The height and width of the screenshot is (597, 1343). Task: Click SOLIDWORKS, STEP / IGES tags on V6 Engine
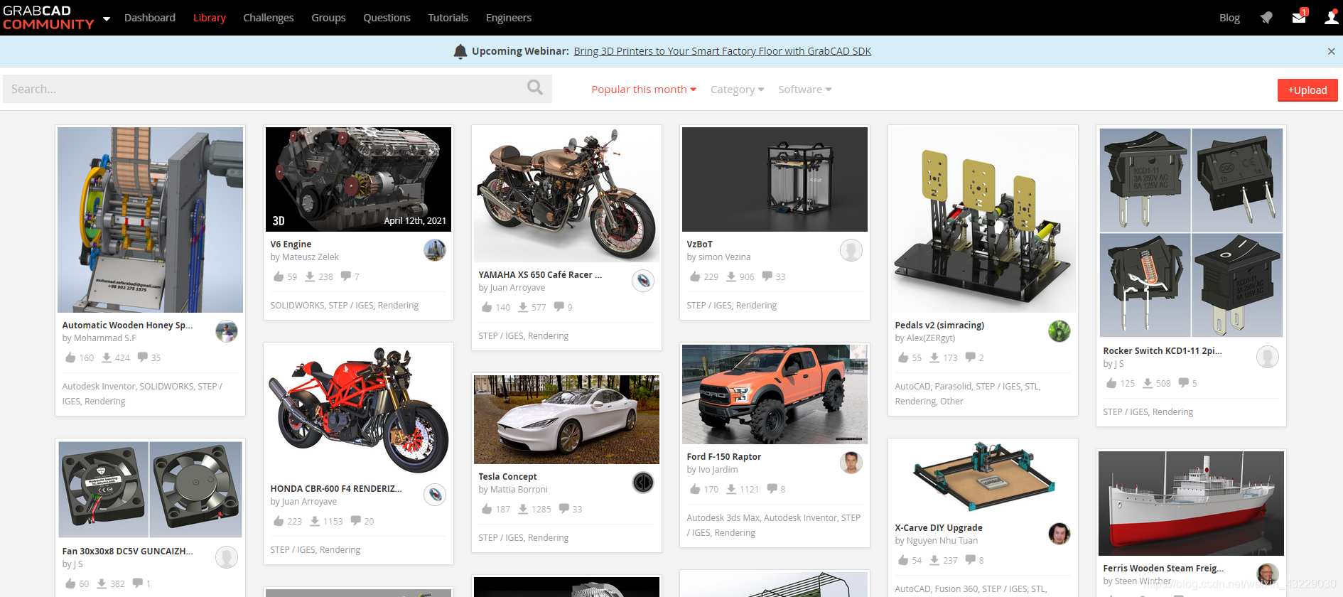[322, 306]
